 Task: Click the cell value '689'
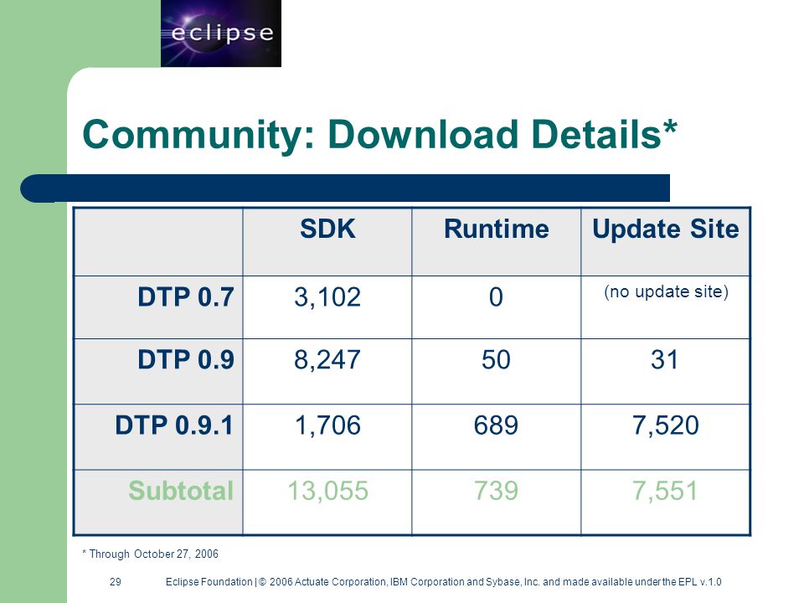point(496,425)
